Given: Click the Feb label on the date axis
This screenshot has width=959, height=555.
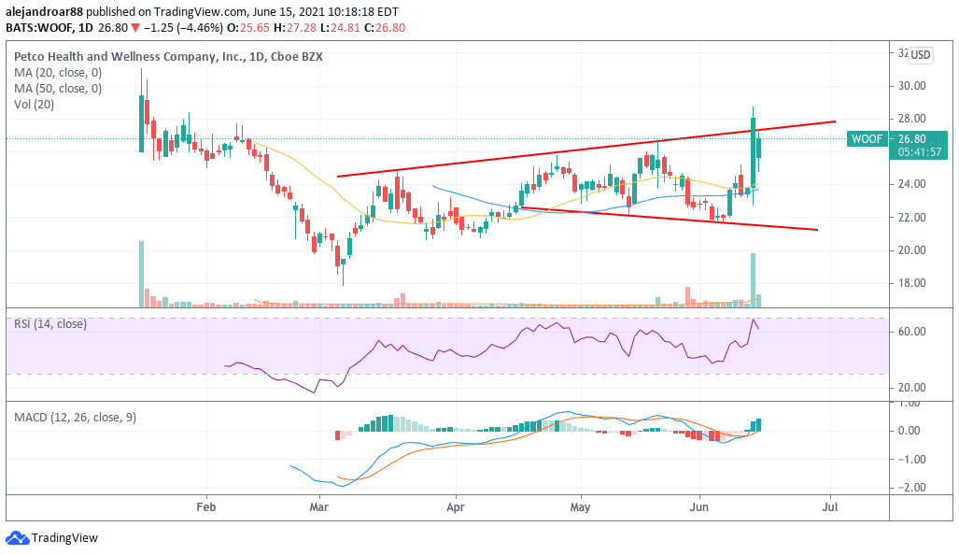Looking at the screenshot, I should click(x=206, y=507).
